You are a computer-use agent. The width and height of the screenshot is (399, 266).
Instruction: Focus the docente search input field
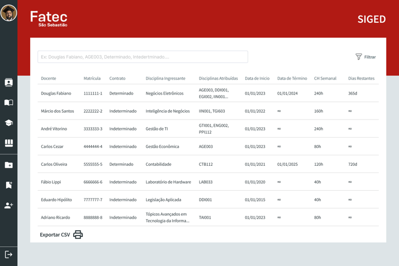143,57
